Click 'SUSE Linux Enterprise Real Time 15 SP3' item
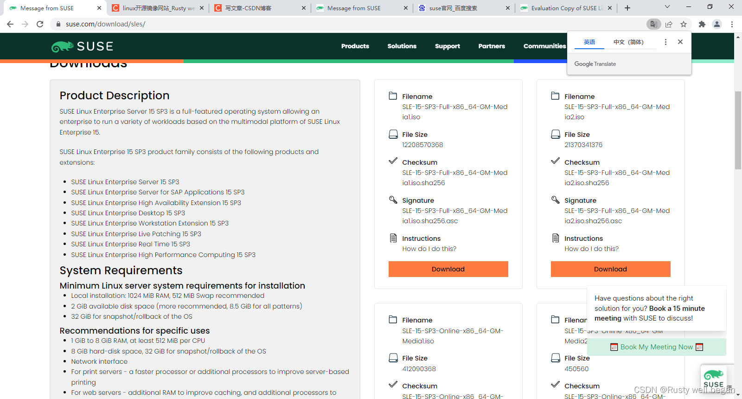Viewport: 742px width, 399px height. point(131,244)
